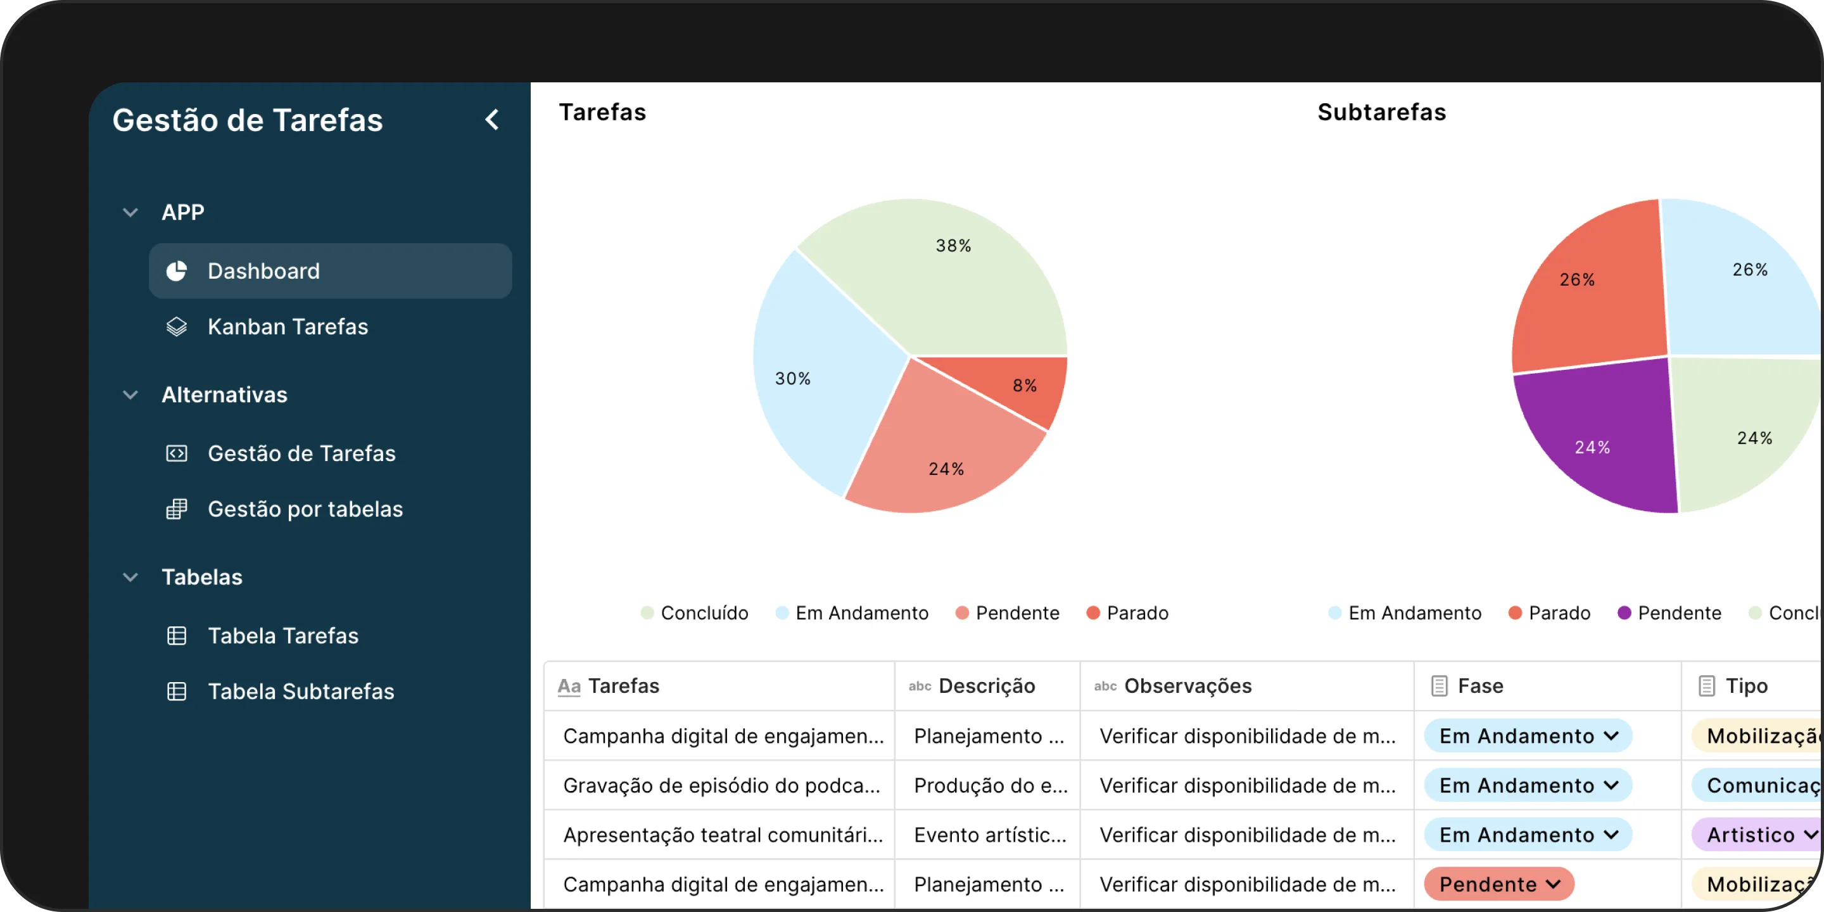Screen dimensions: 1824x912
Task: Click the Tabela Tarefas table icon
Action: [x=176, y=636]
